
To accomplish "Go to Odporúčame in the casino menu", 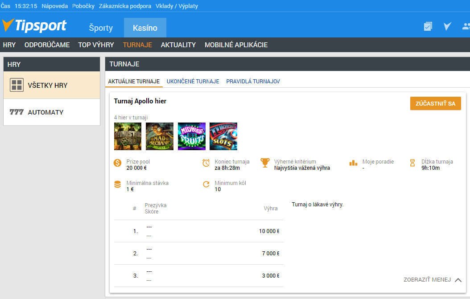I will tap(47, 45).
